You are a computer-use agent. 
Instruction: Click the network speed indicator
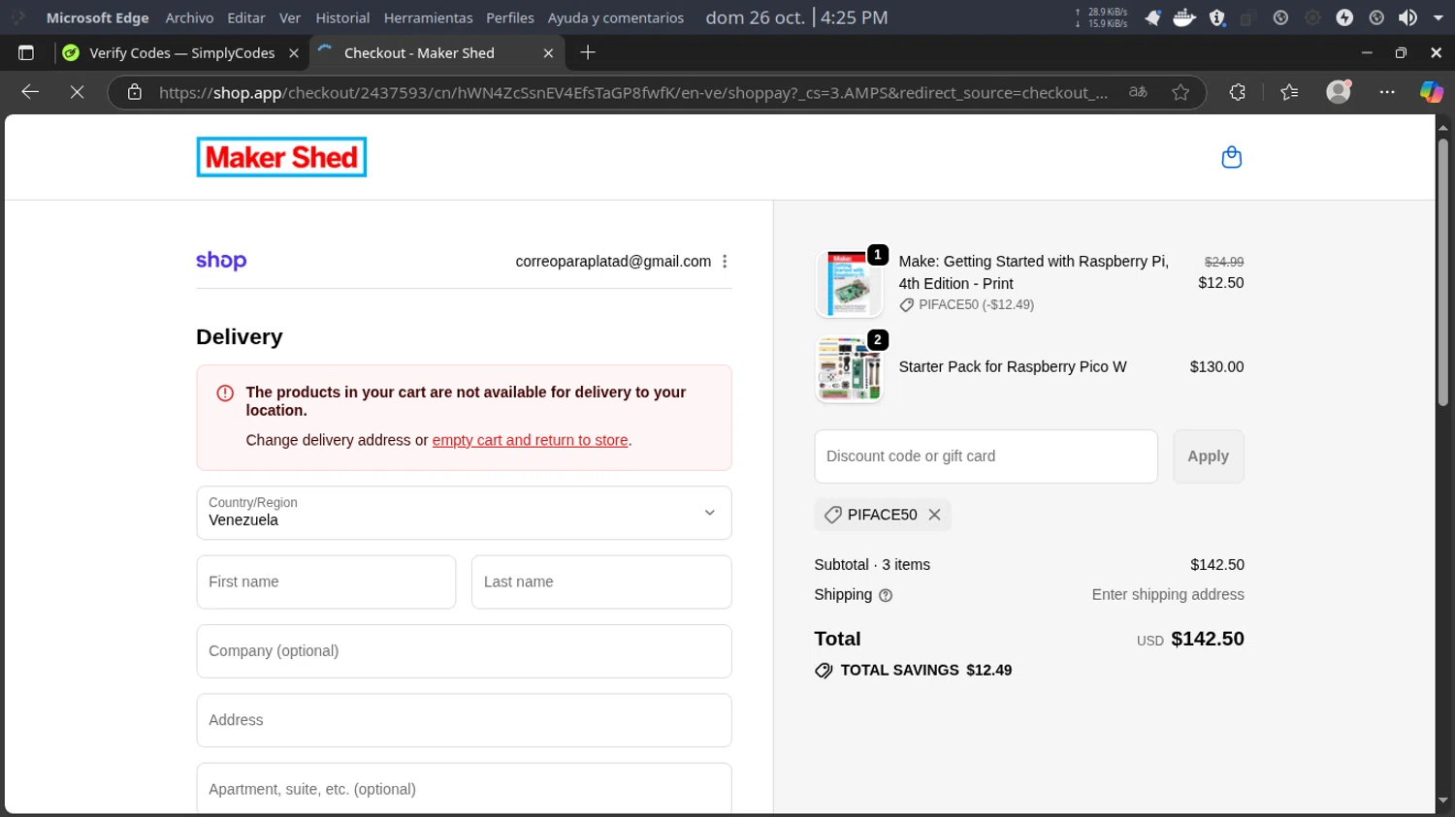pos(1101,17)
